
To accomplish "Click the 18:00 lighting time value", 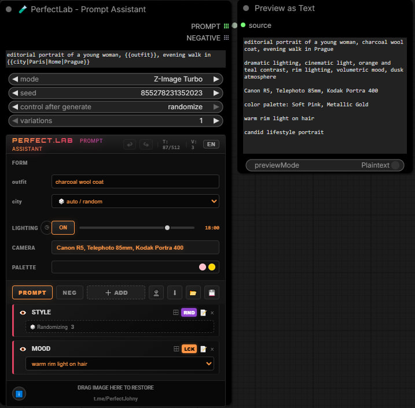I will click(212, 228).
